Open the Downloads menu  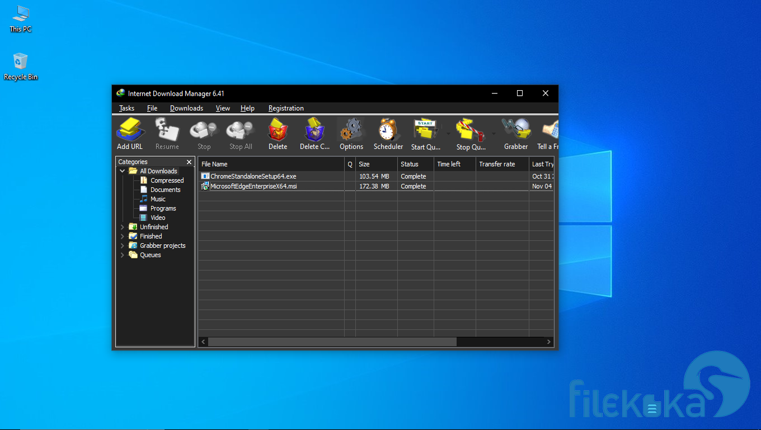(x=186, y=108)
